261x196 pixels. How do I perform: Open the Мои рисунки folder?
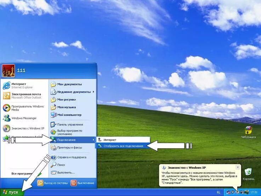tap(73, 100)
